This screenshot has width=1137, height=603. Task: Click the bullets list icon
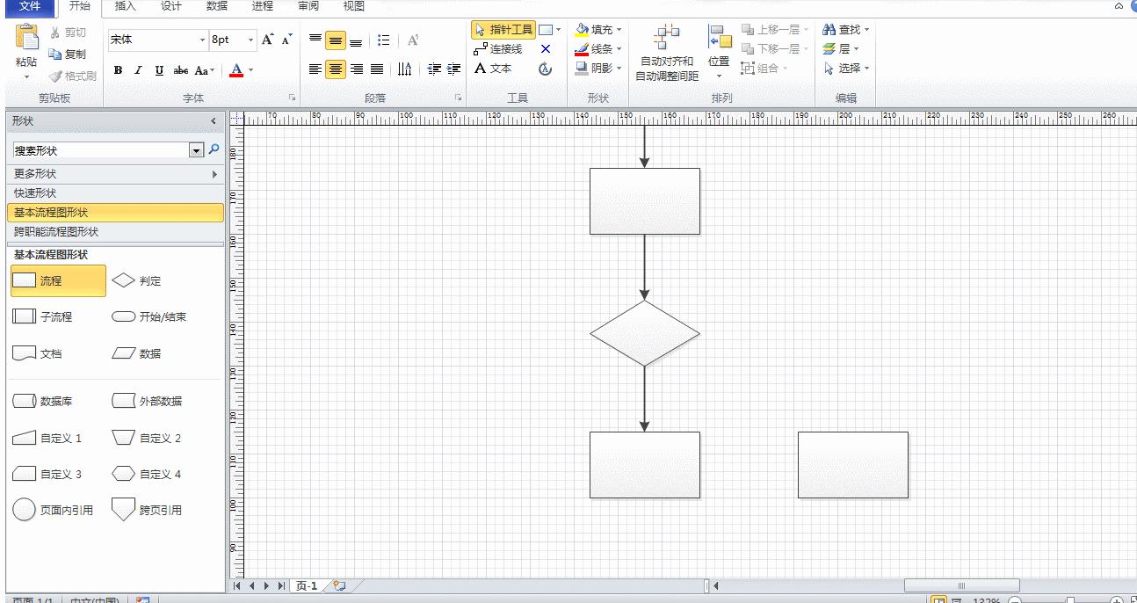384,40
